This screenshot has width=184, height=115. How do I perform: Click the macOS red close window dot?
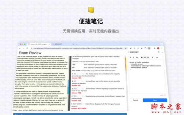click(x=21, y=44)
